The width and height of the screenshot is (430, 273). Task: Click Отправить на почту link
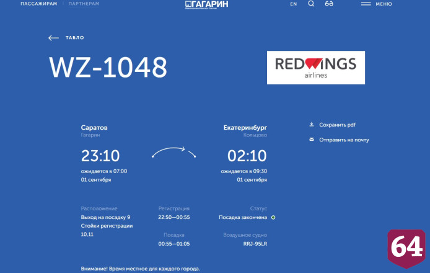pyautogui.click(x=344, y=140)
